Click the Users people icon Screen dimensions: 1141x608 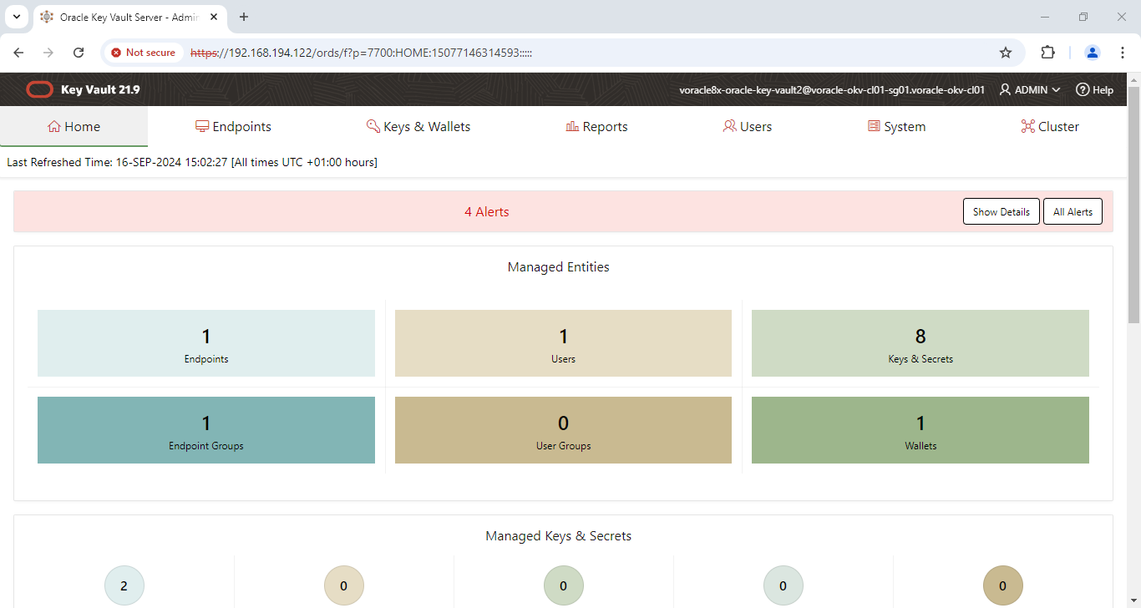(730, 127)
